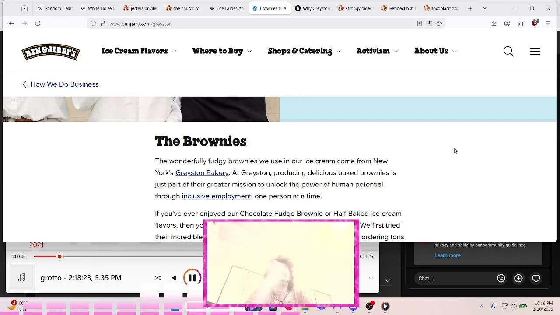Open Firefox tab overview icon

click(x=24, y=8)
